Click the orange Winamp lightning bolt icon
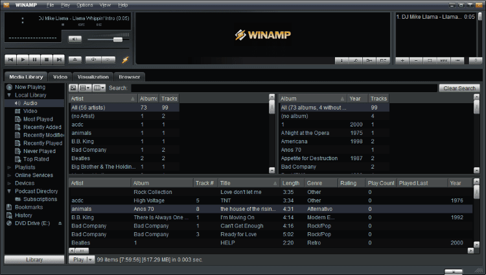This screenshot has width=486, height=275. pos(125,60)
